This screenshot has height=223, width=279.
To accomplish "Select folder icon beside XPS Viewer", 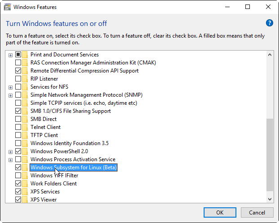I will [25, 200].
